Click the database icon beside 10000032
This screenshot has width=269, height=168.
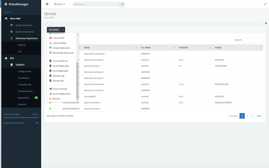pyautogui.click(x=12, y=65)
